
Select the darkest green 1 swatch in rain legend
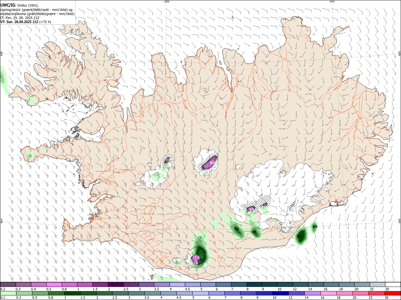pyautogui.click(x=73, y=293)
